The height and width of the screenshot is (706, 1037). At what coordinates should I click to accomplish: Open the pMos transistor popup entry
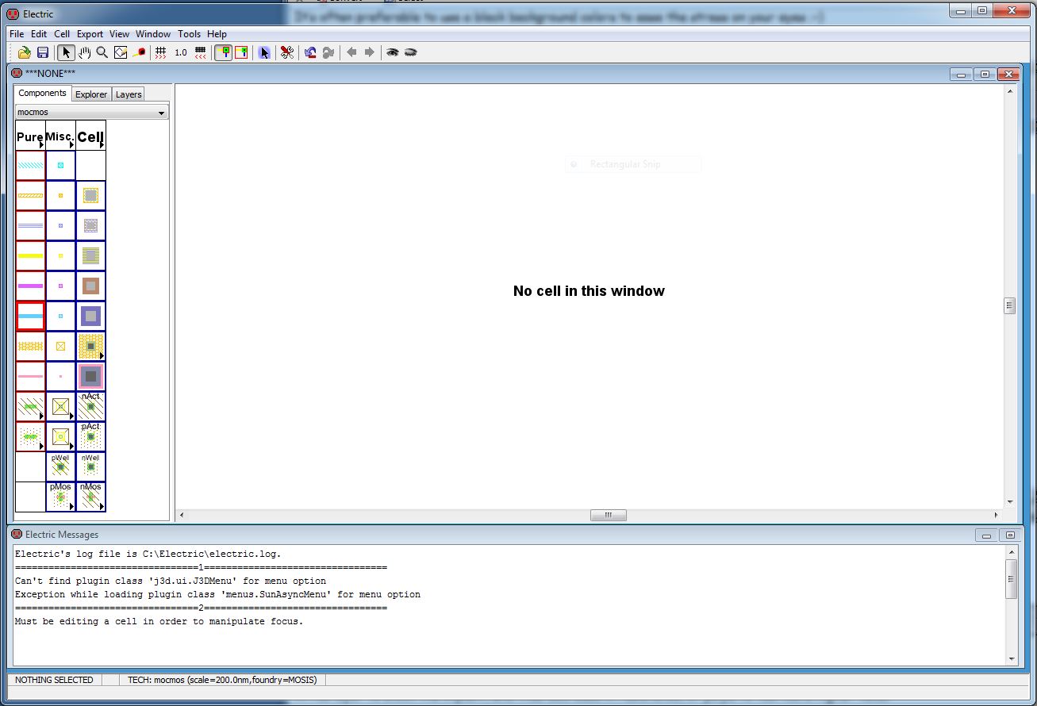pos(60,497)
